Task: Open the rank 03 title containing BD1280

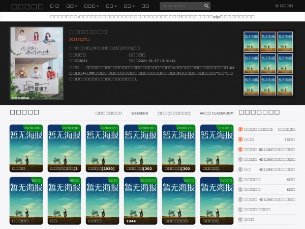Action: pyautogui.click(x=270, y=150)
